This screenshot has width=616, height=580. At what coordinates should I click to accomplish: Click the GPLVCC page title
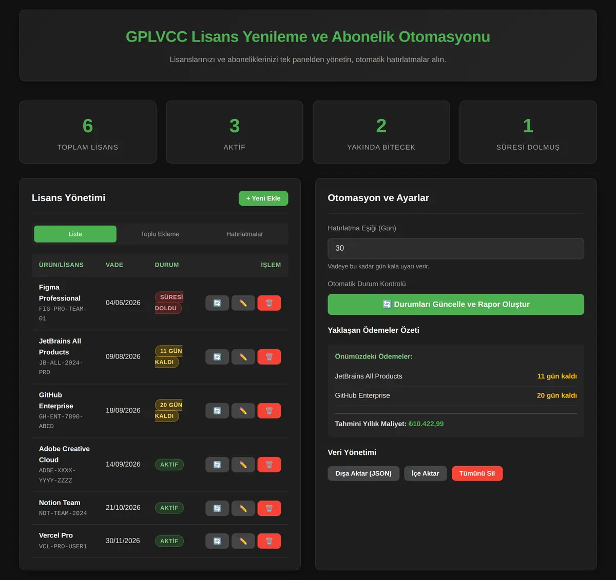(308, 37)
